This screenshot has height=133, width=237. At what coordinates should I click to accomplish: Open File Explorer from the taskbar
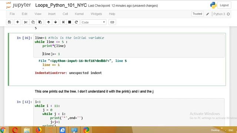click(27, 130)
